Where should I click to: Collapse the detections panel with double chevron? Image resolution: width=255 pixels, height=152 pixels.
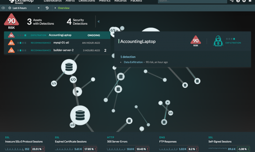coord(99,21)
